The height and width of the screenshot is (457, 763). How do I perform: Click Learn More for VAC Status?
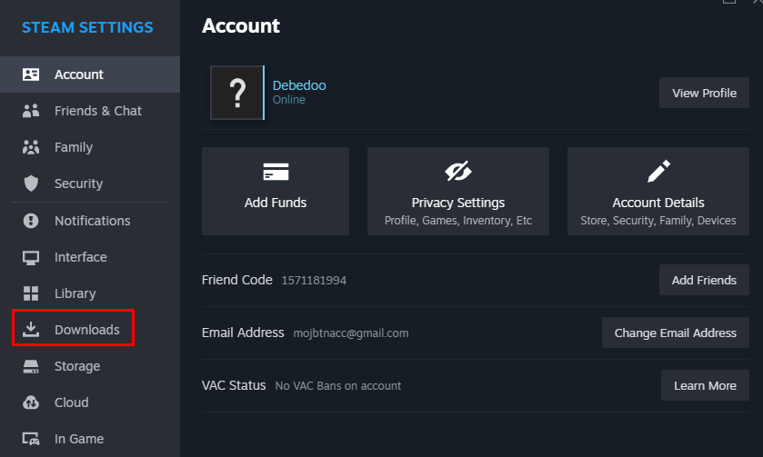point(705,385)
